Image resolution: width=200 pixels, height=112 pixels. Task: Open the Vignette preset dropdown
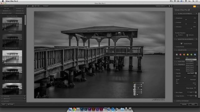coord(192,73)
